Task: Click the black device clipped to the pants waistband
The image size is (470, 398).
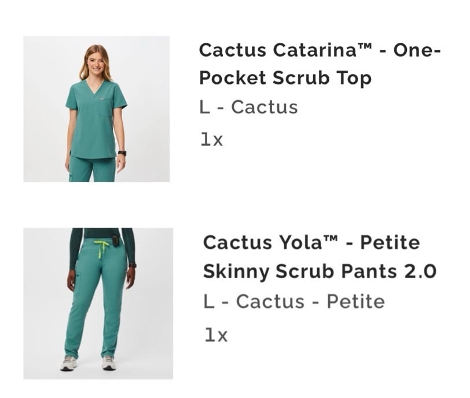Action: 115,241
